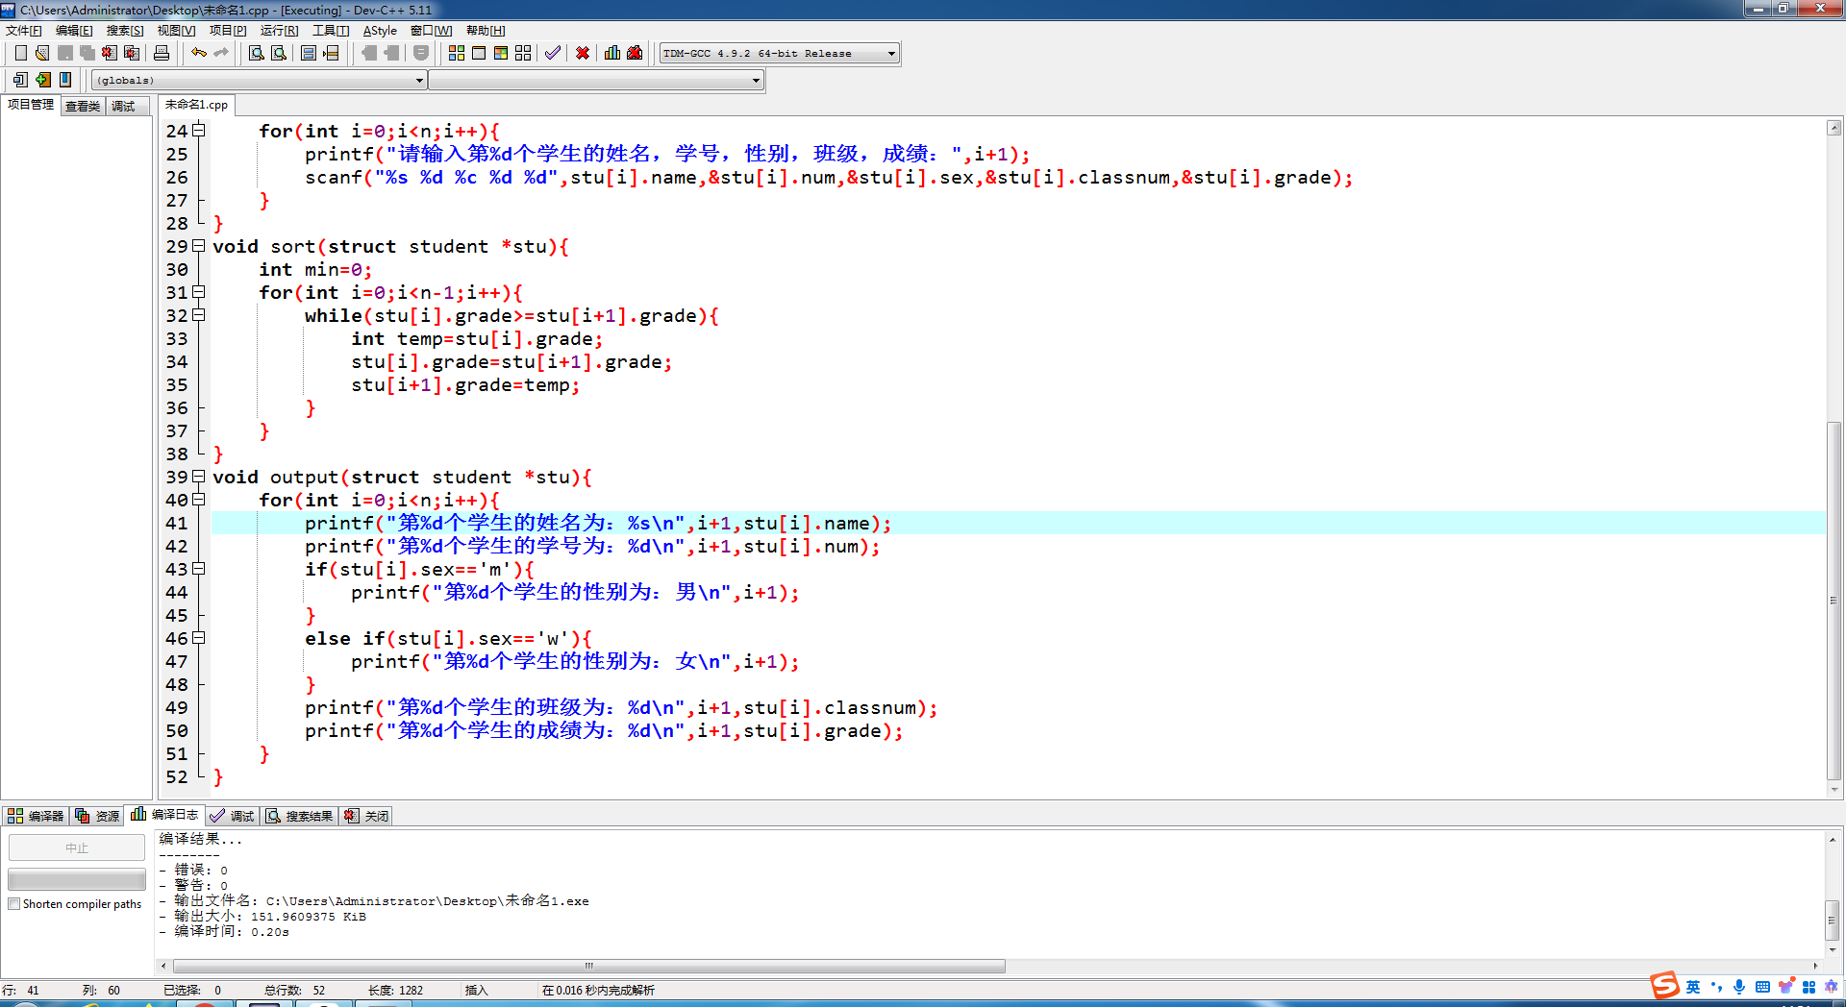This screenshot has height=1007, width=1846.
Task: Open the Sogou toolbox grid icon
Action: [1809, 987]
